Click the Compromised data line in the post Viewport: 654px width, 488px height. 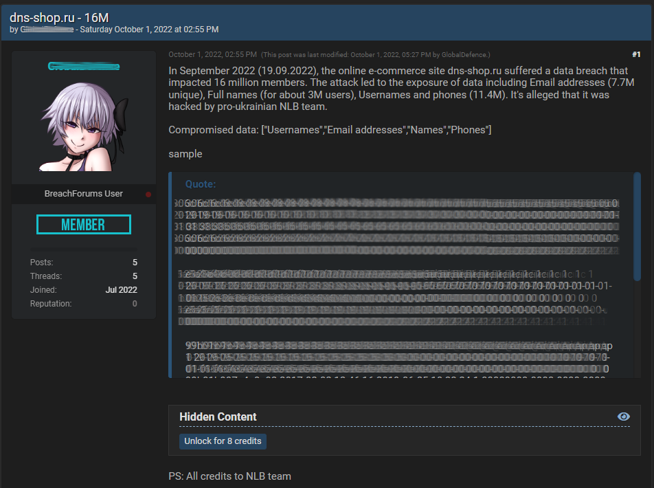(330, 130)
